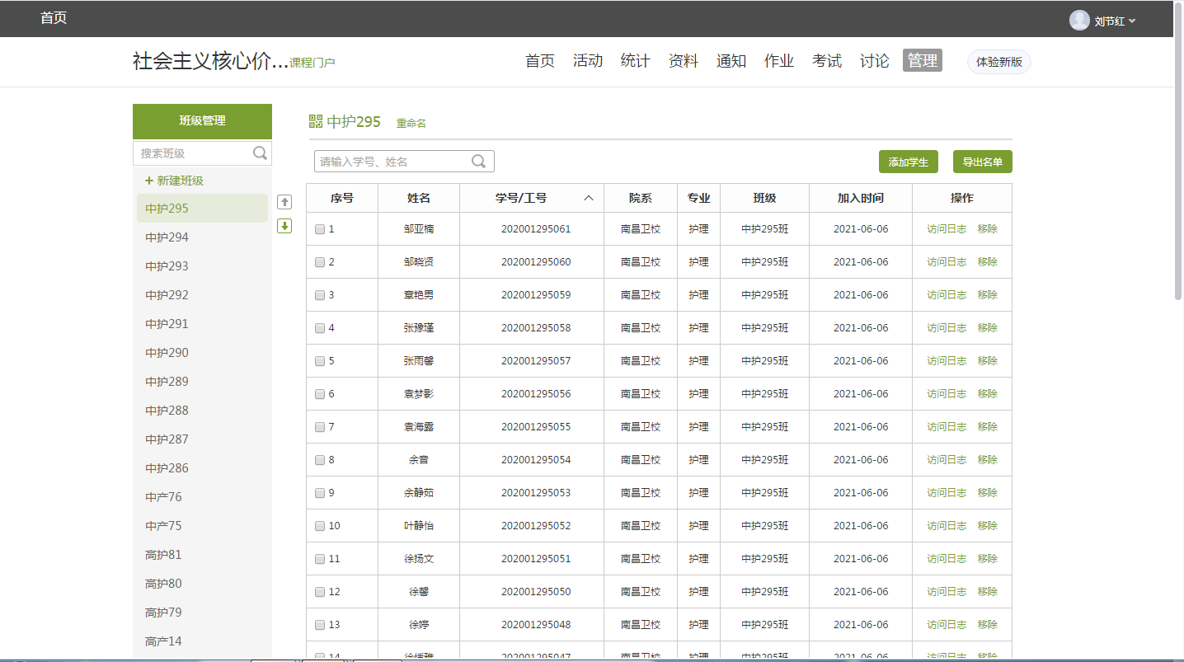Click the student search magnifier icon
Viewport: 1184px width, 662px height.
(478, 161)
